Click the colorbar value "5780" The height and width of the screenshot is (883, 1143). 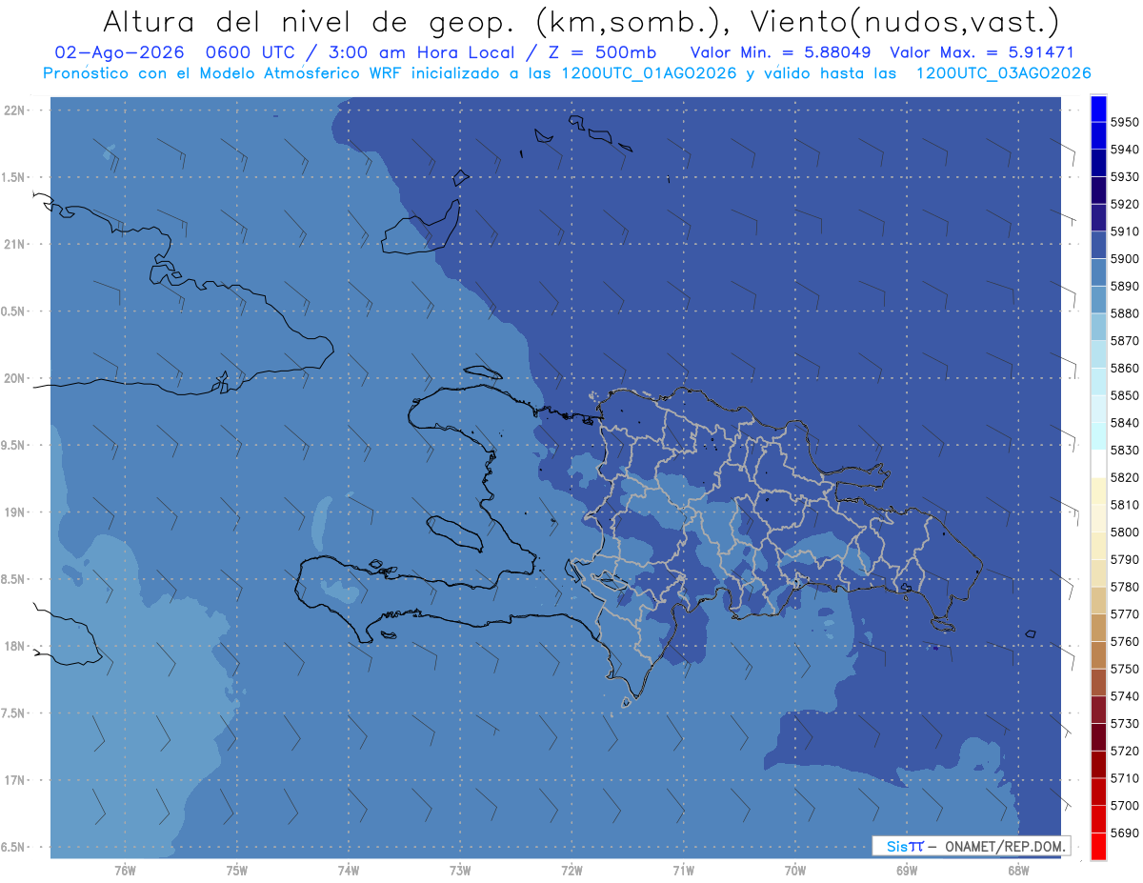[1124, 587]
